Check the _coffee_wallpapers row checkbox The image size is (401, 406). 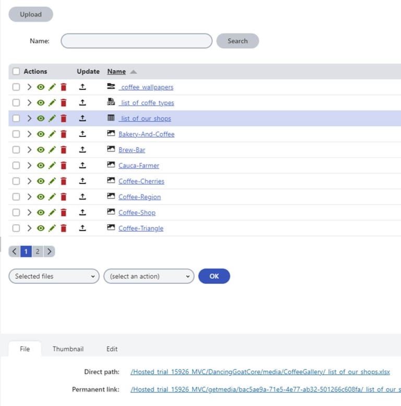click(x=16, y=87)
